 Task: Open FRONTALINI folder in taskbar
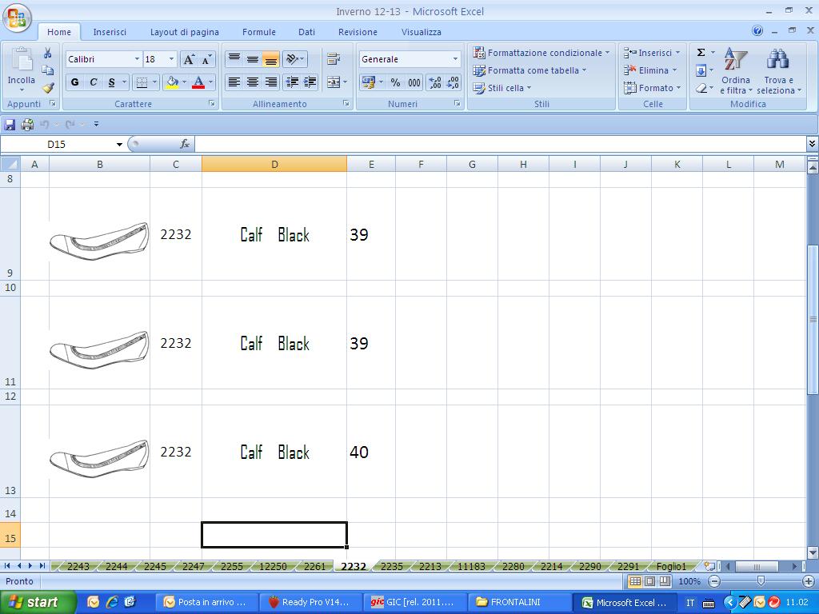[518, 602]
